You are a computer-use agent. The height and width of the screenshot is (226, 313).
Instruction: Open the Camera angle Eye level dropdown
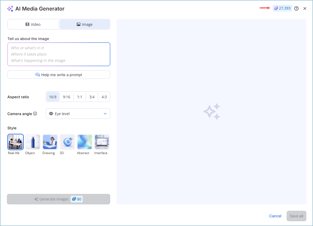[78, 114]
